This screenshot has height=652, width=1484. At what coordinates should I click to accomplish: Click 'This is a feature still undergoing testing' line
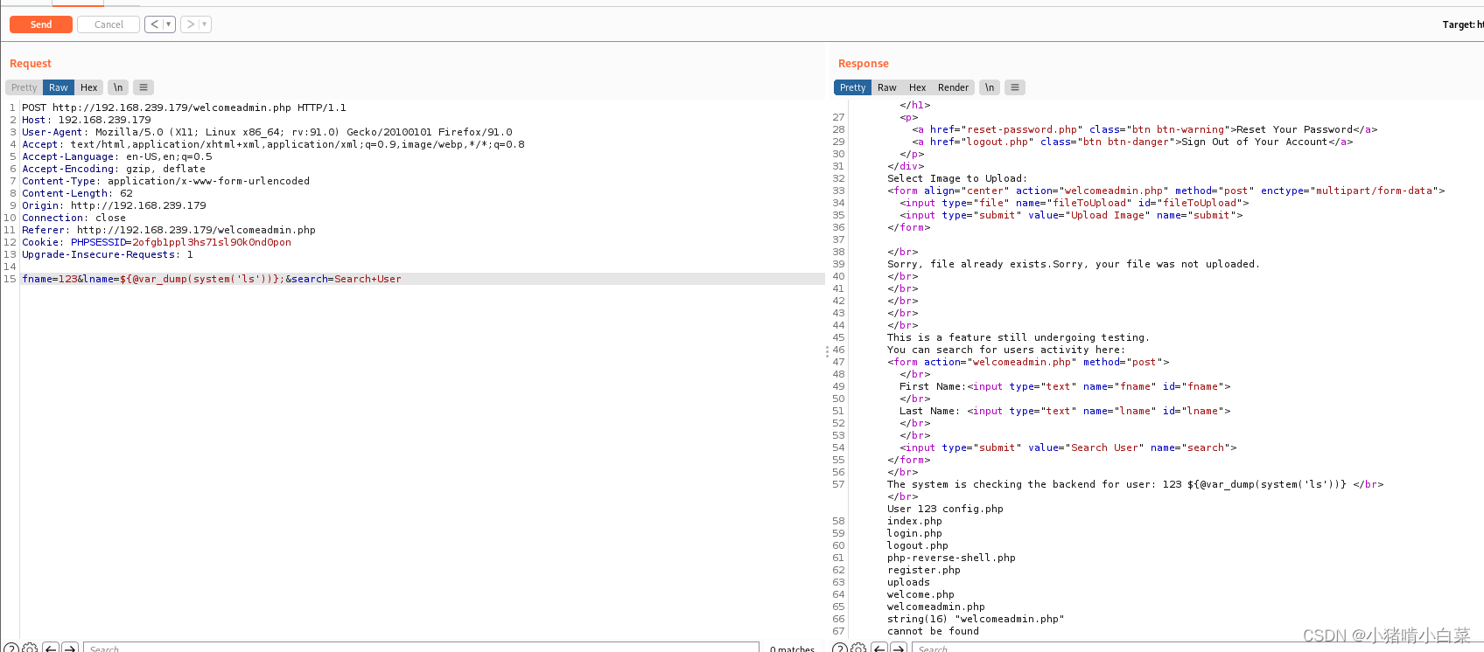[x=1018, y=337]
